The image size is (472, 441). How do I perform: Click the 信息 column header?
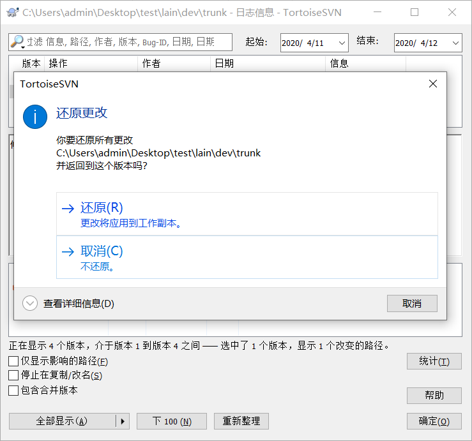pyautogui.click(x=365, y=63)
